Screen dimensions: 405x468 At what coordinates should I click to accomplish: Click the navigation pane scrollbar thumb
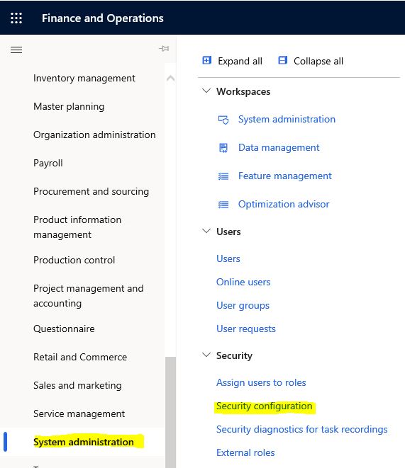(x=170, y=412)
